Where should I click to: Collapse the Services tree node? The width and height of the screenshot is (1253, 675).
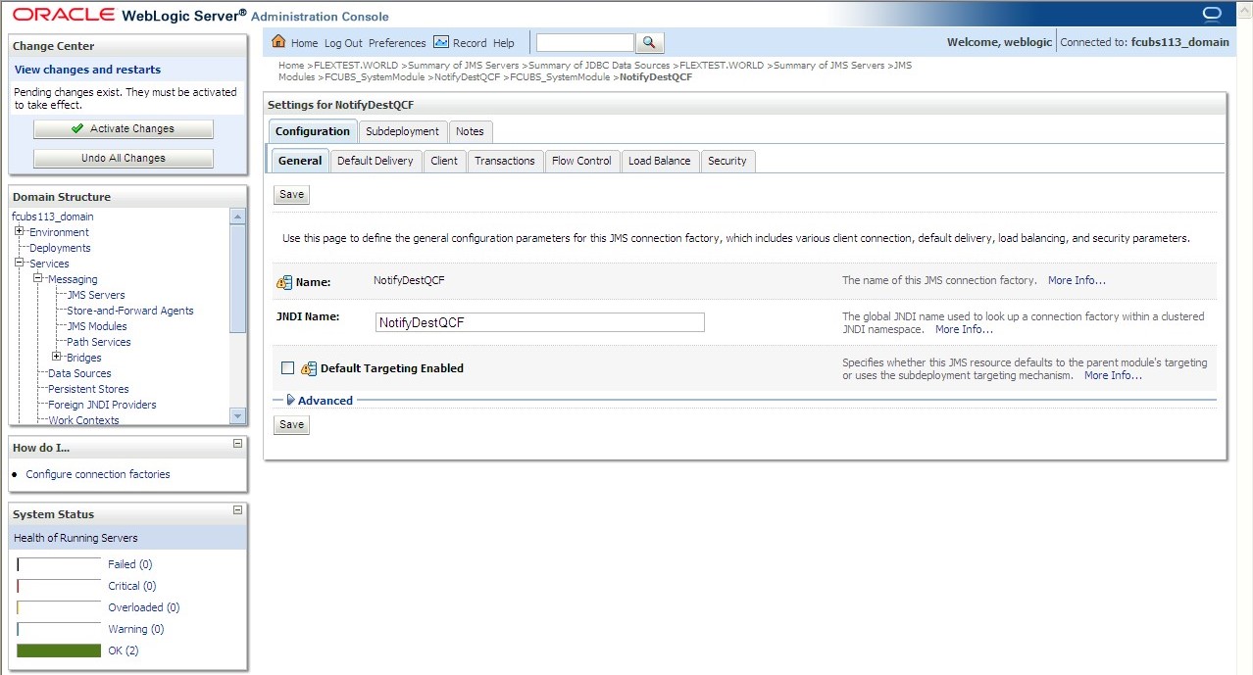[x=20, y=264]
